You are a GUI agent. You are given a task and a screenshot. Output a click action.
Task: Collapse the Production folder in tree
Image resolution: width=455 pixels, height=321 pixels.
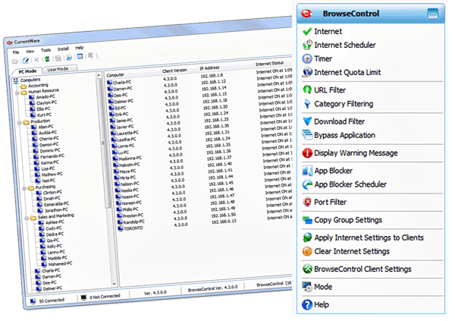click(20, 123)
